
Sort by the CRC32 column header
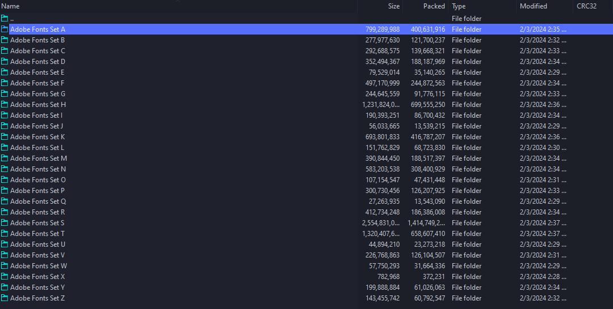pos(586,6)
